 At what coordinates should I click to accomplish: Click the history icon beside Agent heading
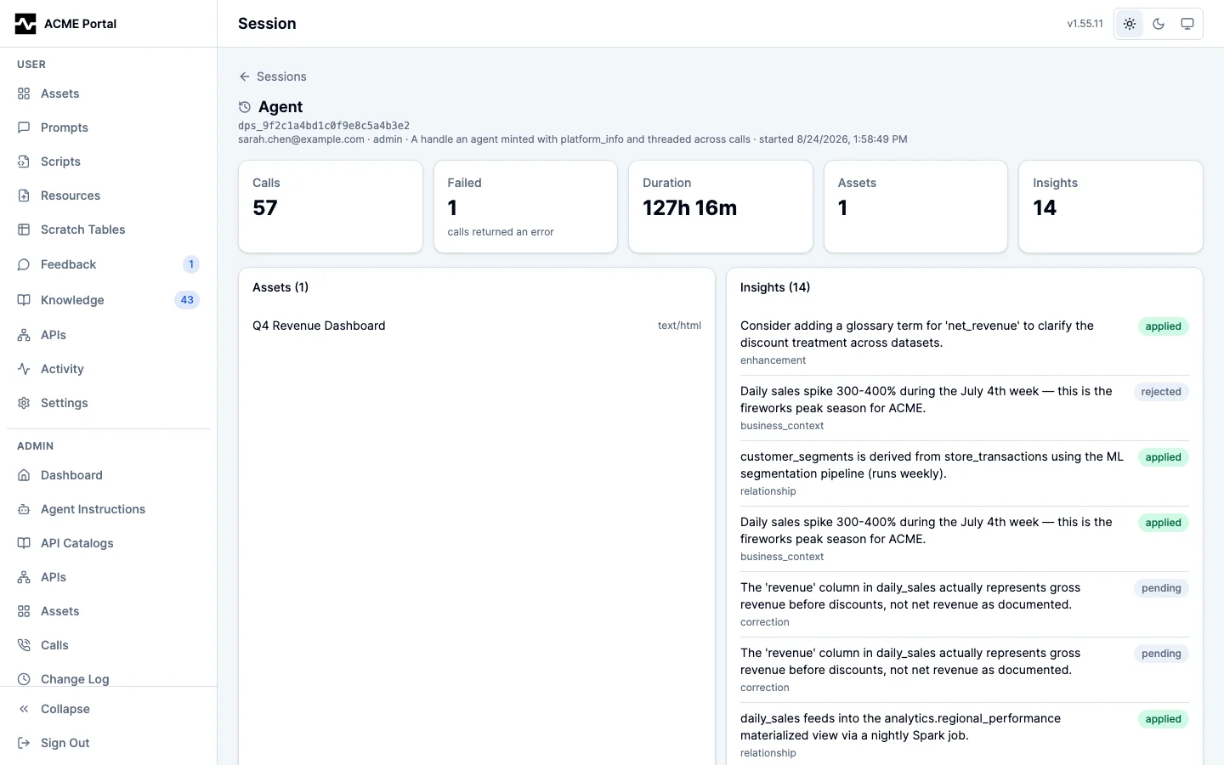pyautogui.click(x=245, y=107)
